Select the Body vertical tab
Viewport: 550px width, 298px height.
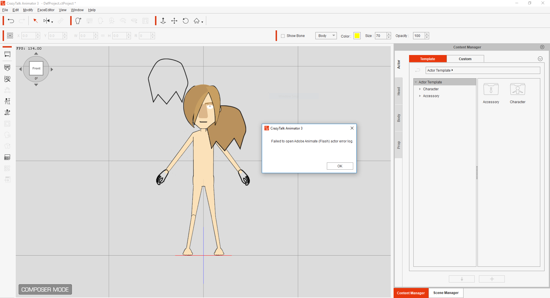click(398, 118)
